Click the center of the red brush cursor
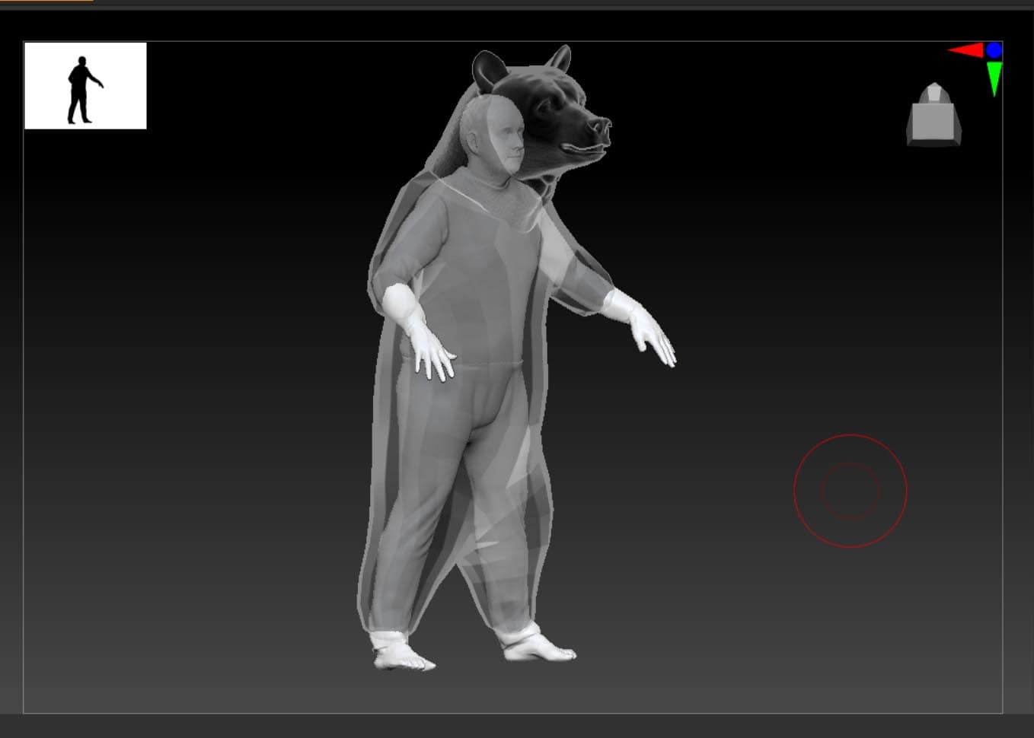 pyautogui.click(x=850, y=491)
